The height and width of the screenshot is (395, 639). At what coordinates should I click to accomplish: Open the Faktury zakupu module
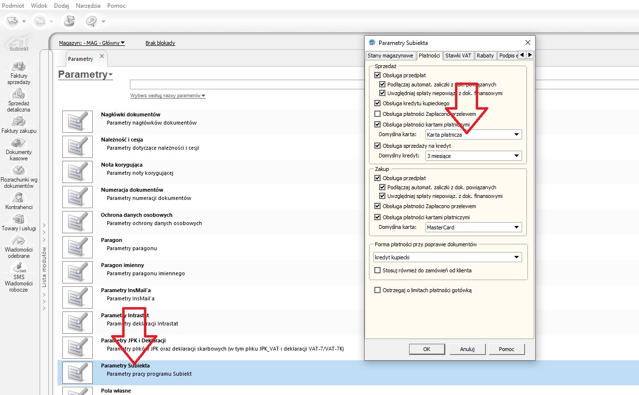click(x=19, y=125)
